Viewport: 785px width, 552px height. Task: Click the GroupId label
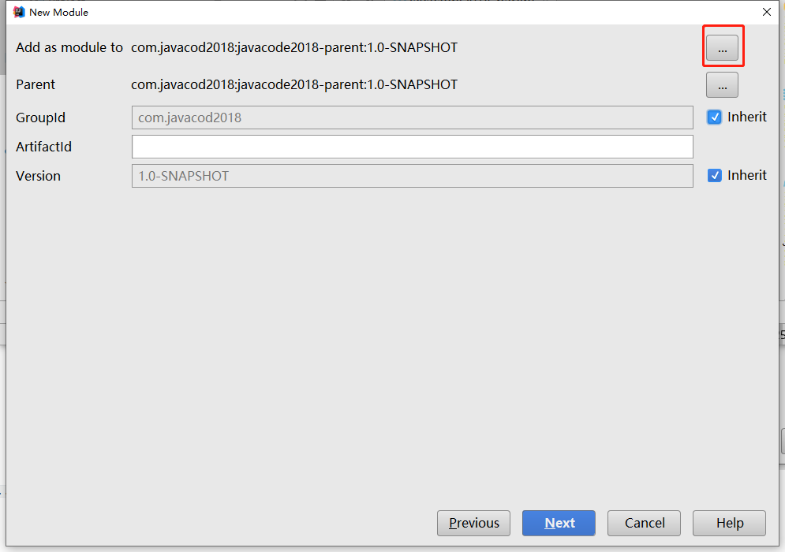point(40,117)
